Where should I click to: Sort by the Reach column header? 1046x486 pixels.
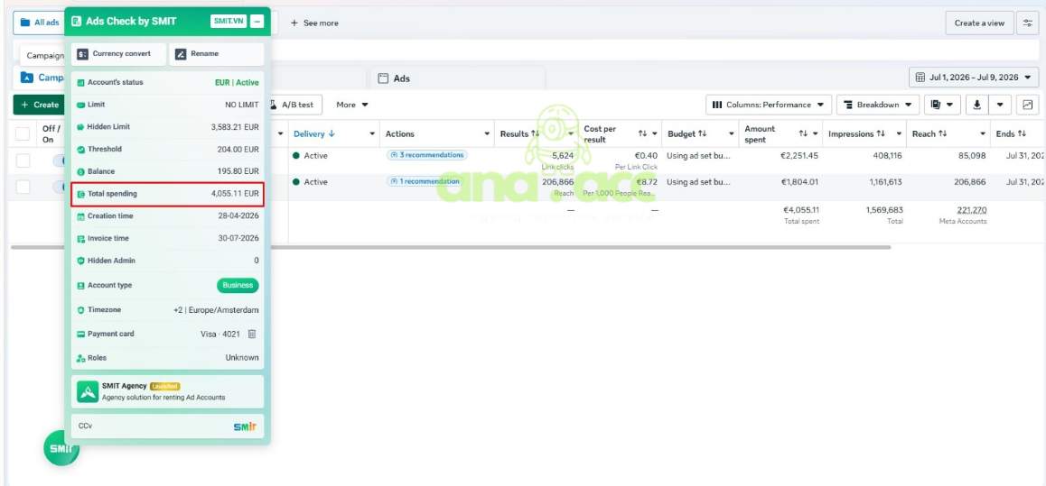929,133
